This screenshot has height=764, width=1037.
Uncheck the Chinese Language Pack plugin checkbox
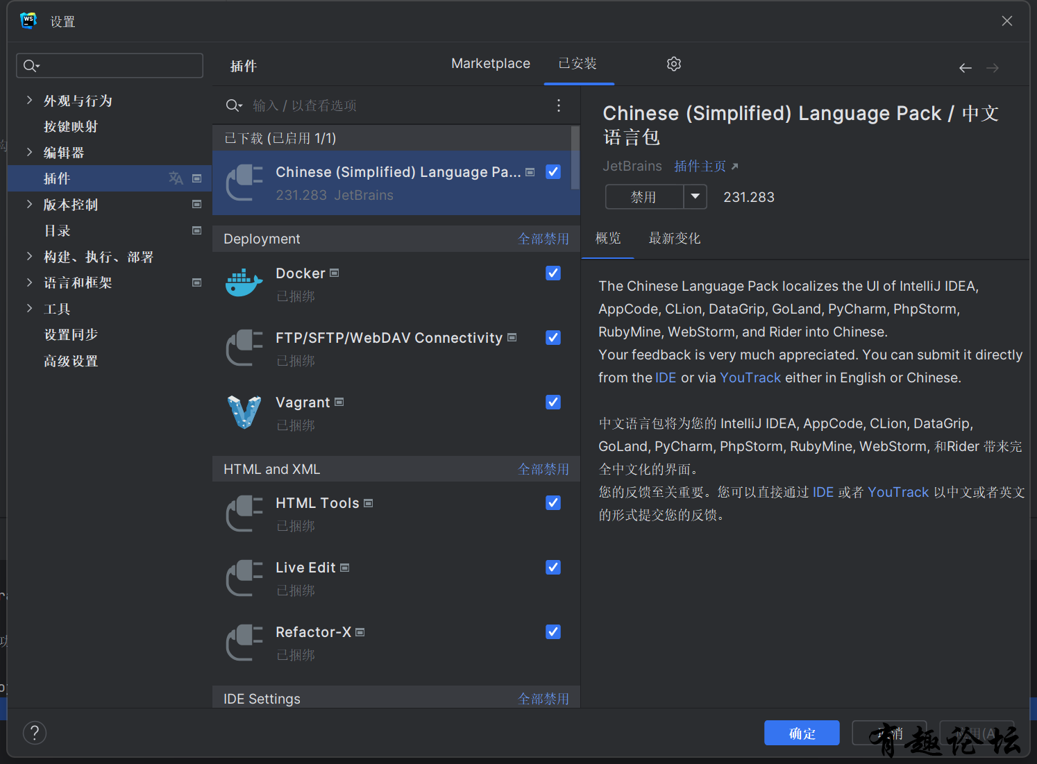point(553,171)
